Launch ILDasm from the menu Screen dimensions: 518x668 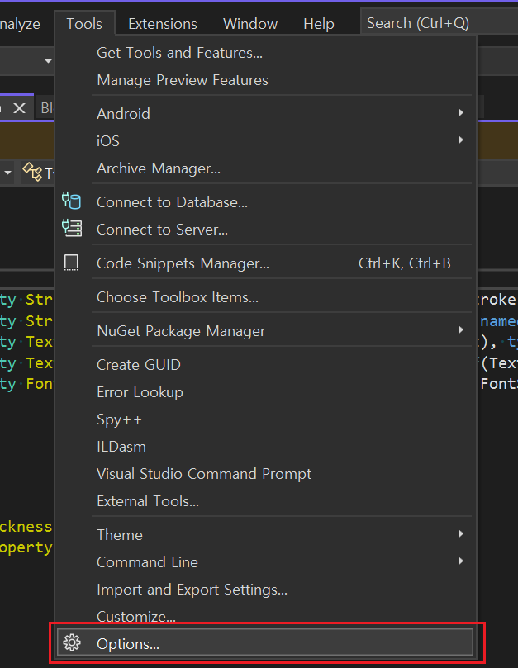[264, 447]
